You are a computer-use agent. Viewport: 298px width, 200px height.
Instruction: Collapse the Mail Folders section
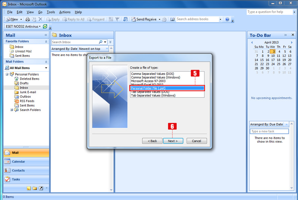point(46,62)
